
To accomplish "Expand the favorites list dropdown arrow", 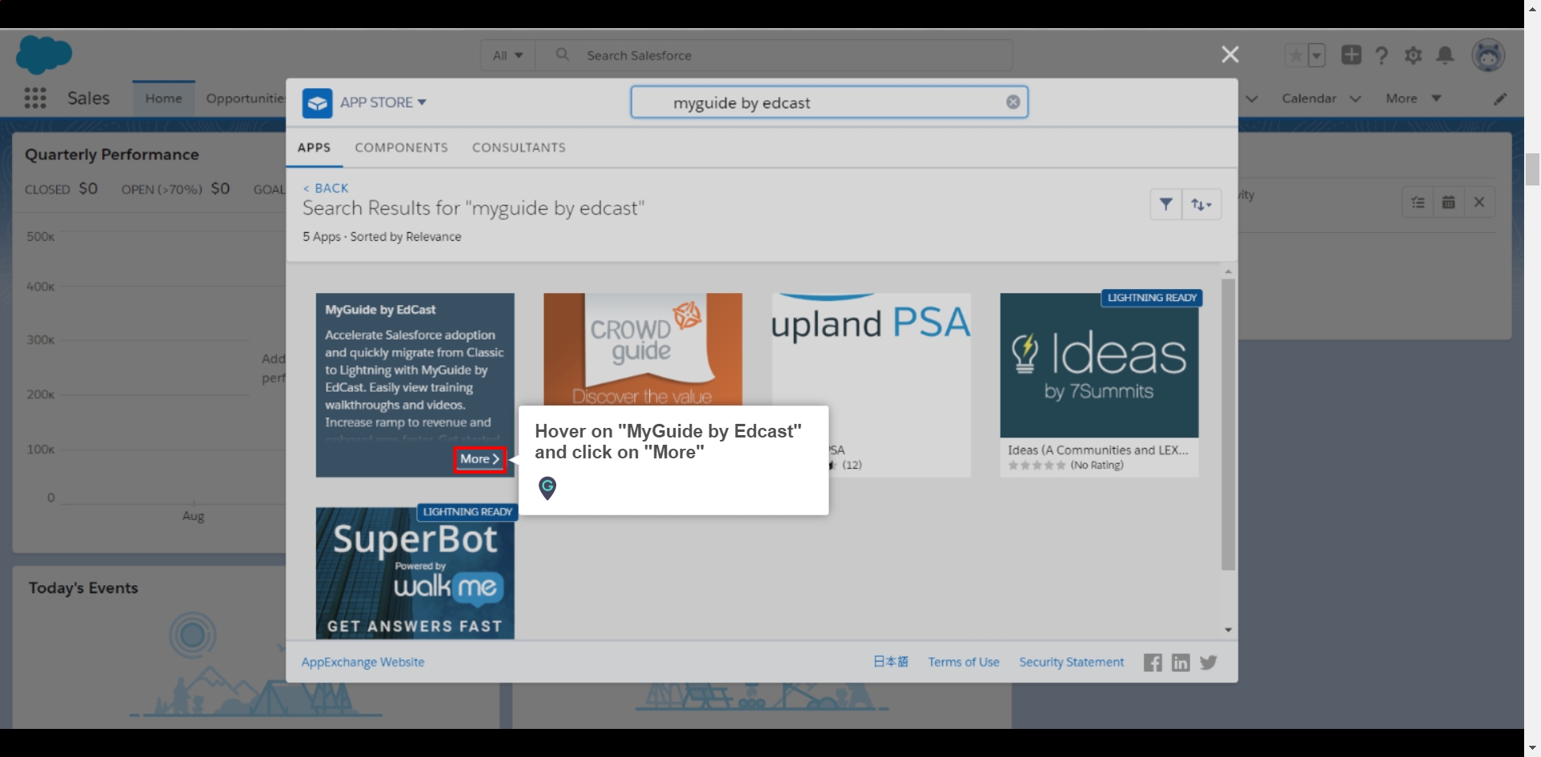I will pyautogui.click(x=1316, y=55).
